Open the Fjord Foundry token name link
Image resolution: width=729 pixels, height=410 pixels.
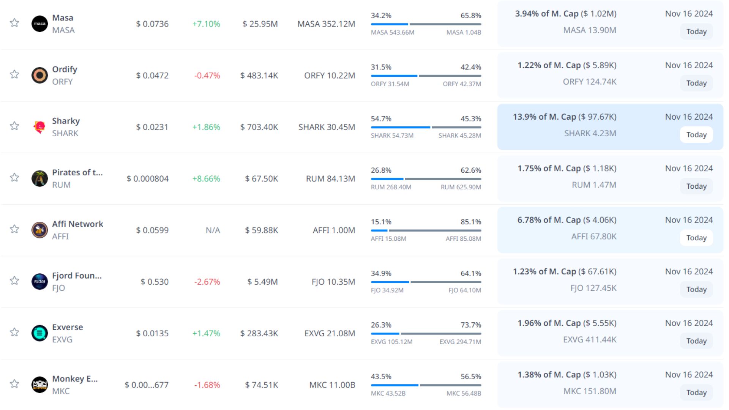coord(77,276)
